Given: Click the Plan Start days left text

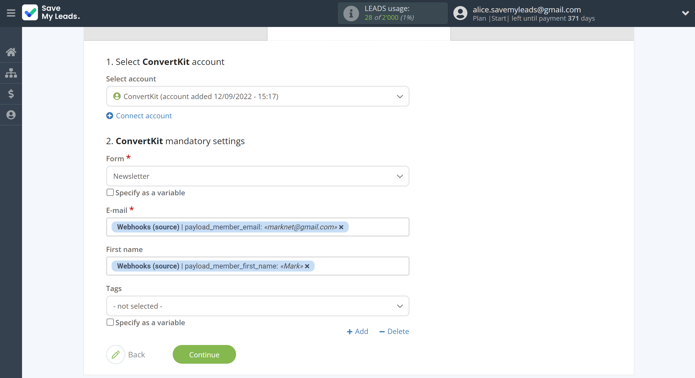Looking at the screenshot, I should (x=534, y=18).
